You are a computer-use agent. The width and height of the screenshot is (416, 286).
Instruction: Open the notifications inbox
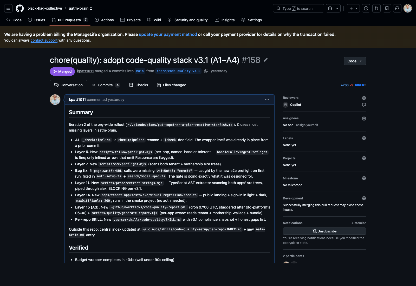(397, 8)
